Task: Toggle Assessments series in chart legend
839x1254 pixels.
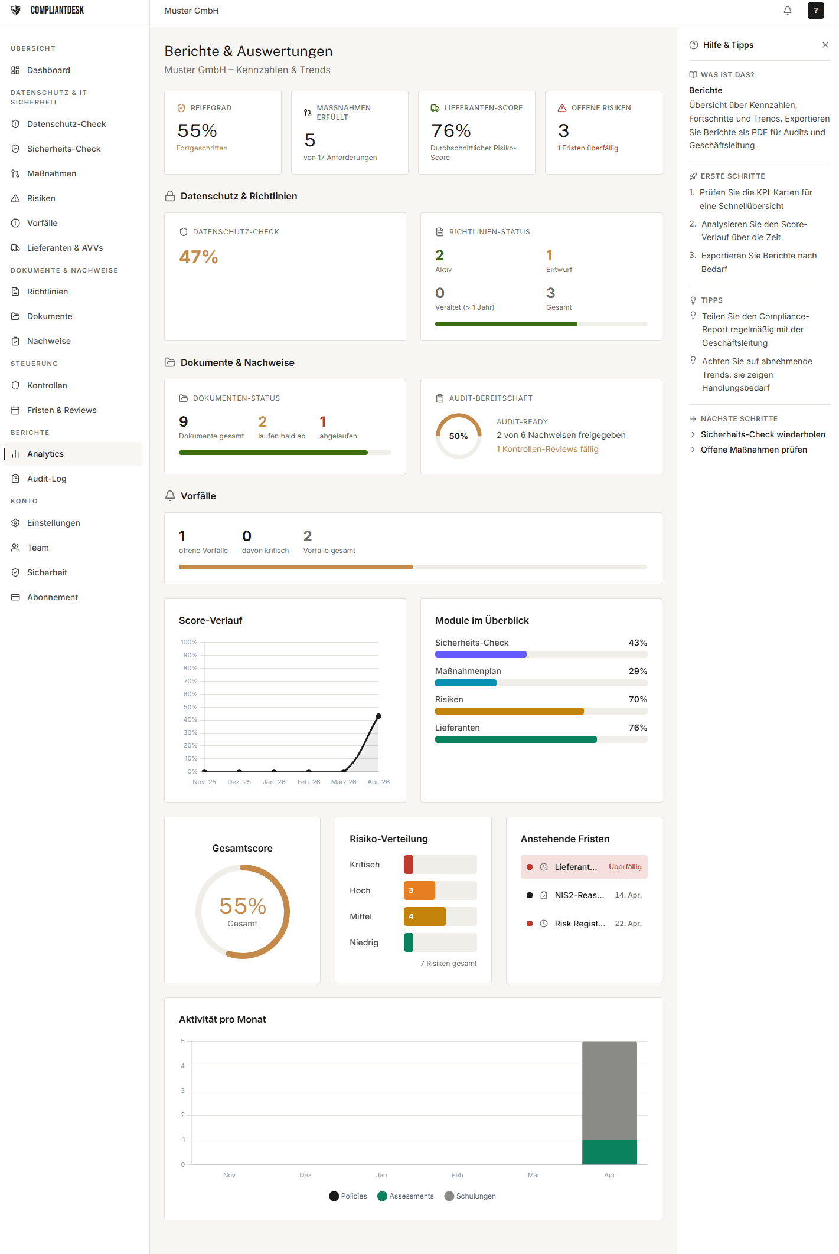Action: click(x=406, y=1196)
